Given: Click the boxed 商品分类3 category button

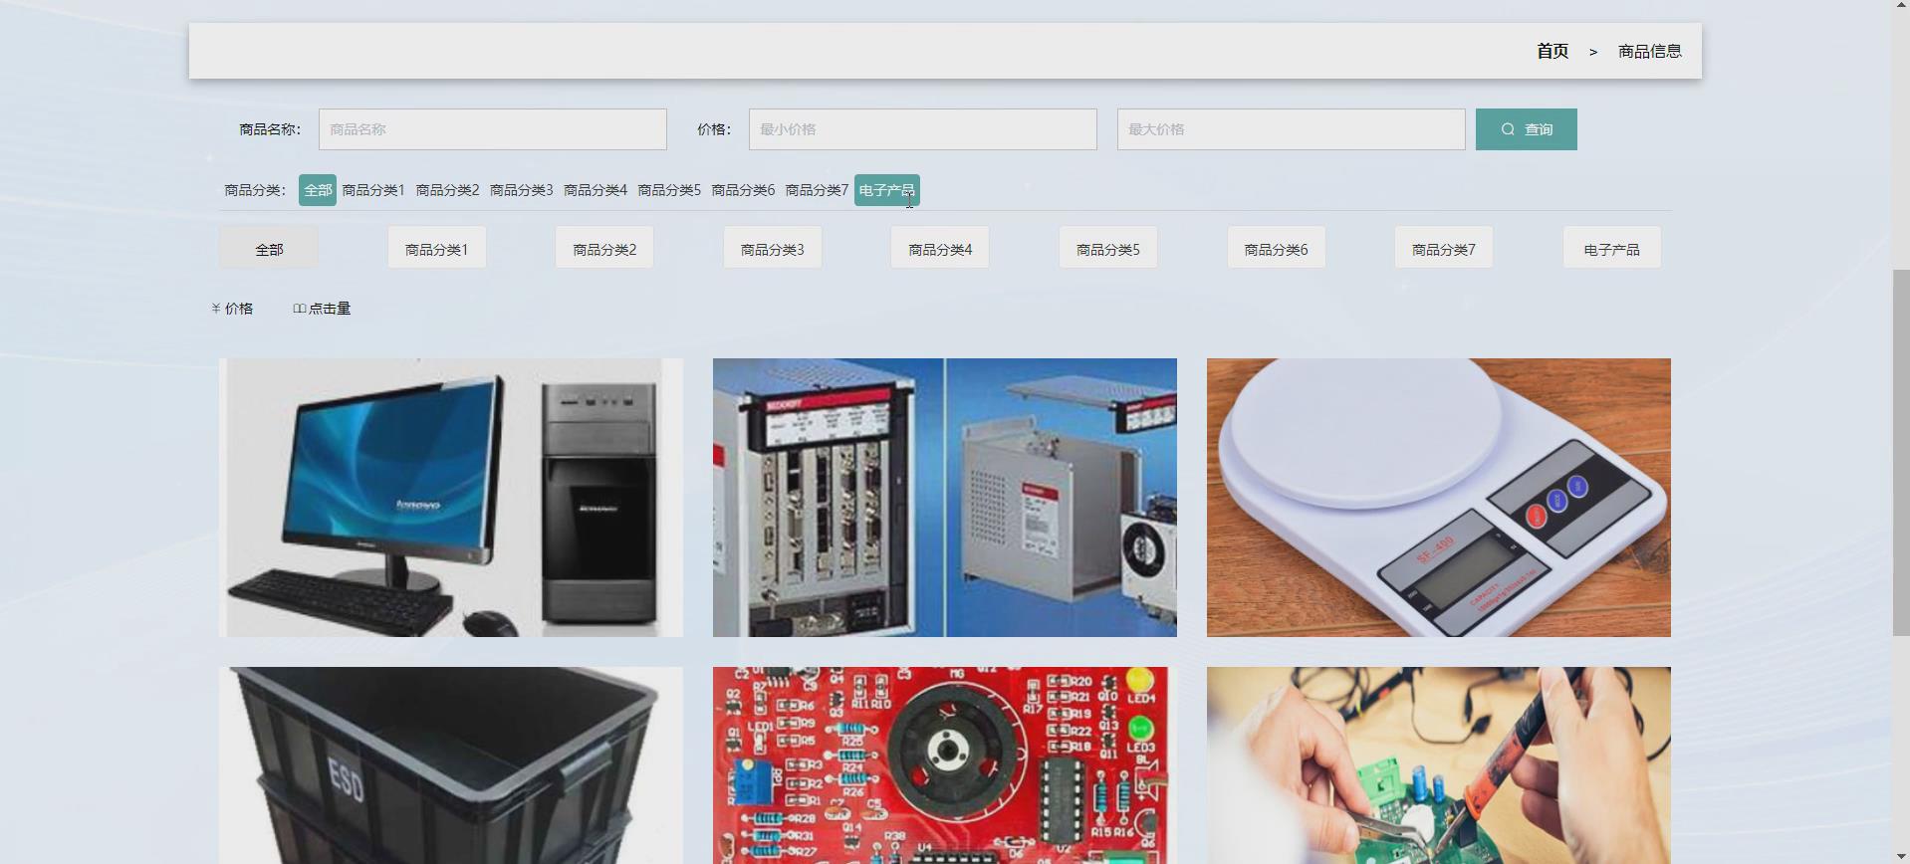Looking at the screenshot, I should pyautogui.click(x=773, y=248).
